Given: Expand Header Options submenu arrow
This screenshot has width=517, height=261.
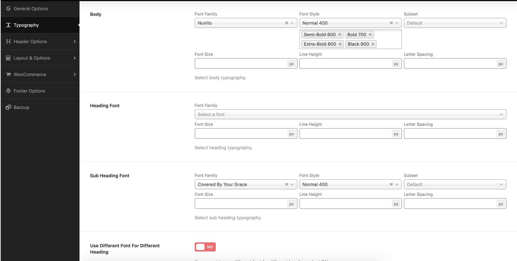Looking at the screenshot, I should [75, 42].
